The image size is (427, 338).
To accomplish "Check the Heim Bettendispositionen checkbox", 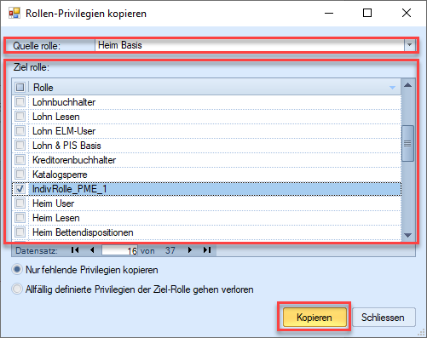I will [20, 232].
